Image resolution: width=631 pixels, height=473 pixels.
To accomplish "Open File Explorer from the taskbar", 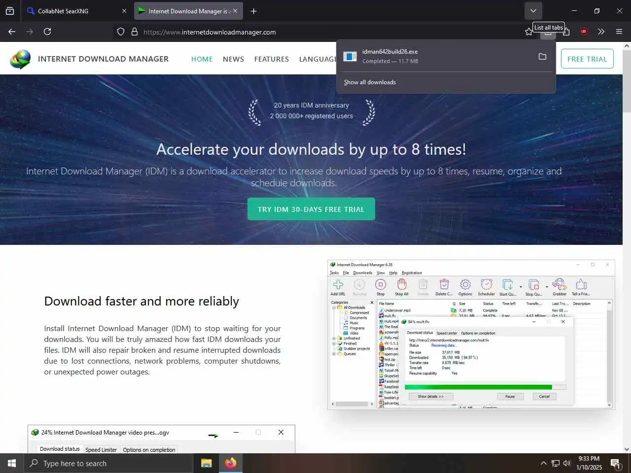I will (x=206, y=463).
